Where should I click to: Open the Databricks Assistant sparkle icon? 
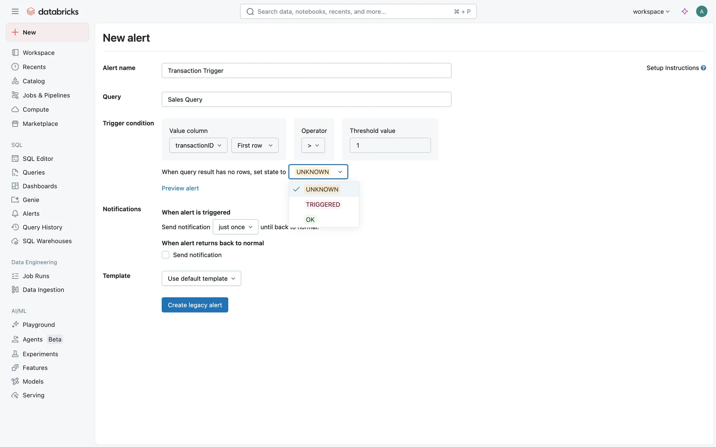685,12
